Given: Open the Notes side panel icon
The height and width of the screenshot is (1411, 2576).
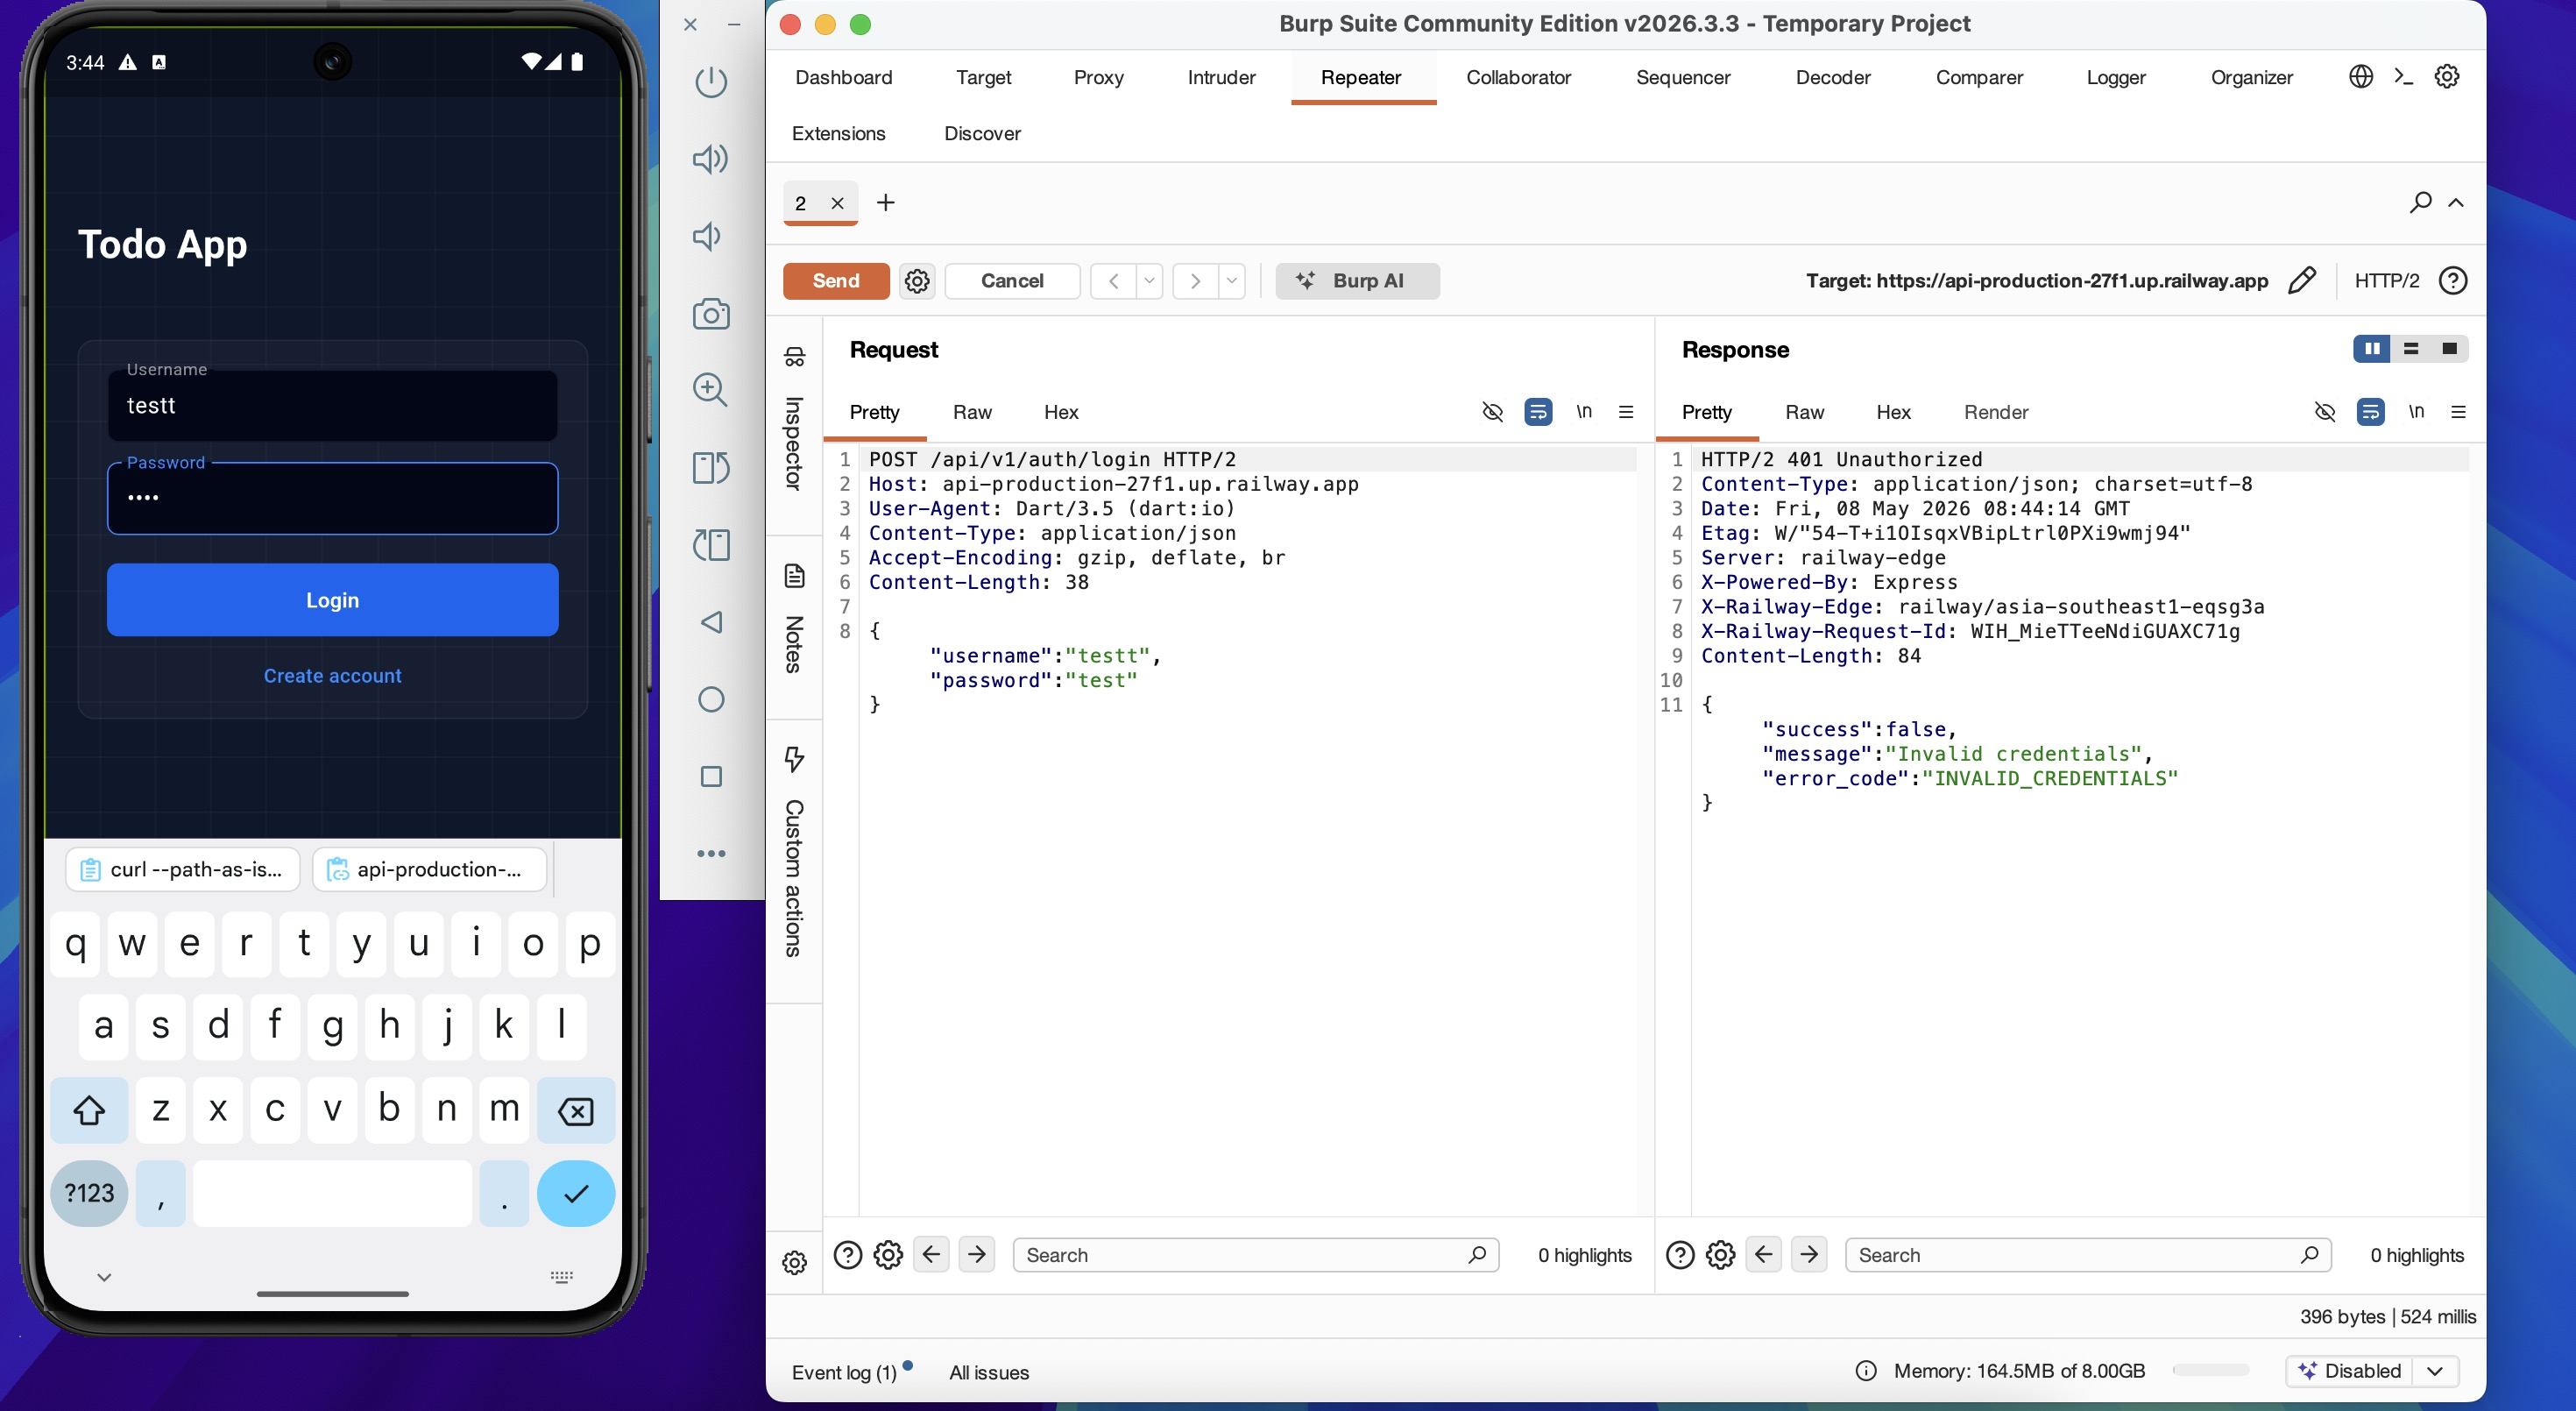Looking at the screenshot, I should 794,576.
